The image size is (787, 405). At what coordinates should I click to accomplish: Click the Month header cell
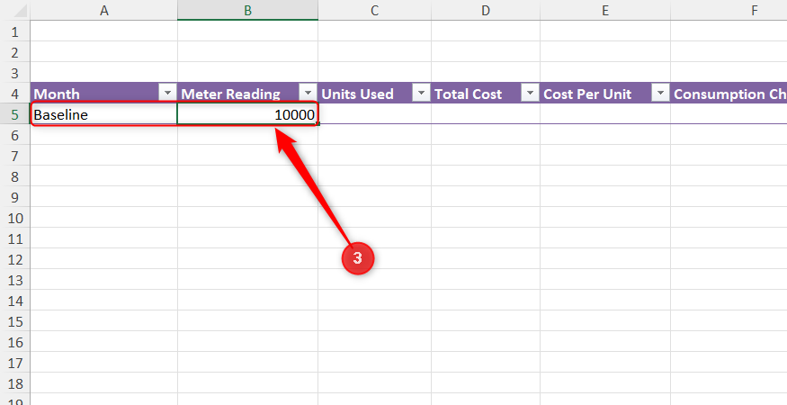point(104,93)
